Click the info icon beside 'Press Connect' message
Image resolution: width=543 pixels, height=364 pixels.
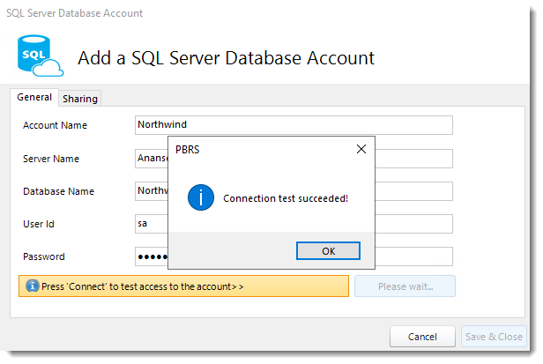coord(33,286)
